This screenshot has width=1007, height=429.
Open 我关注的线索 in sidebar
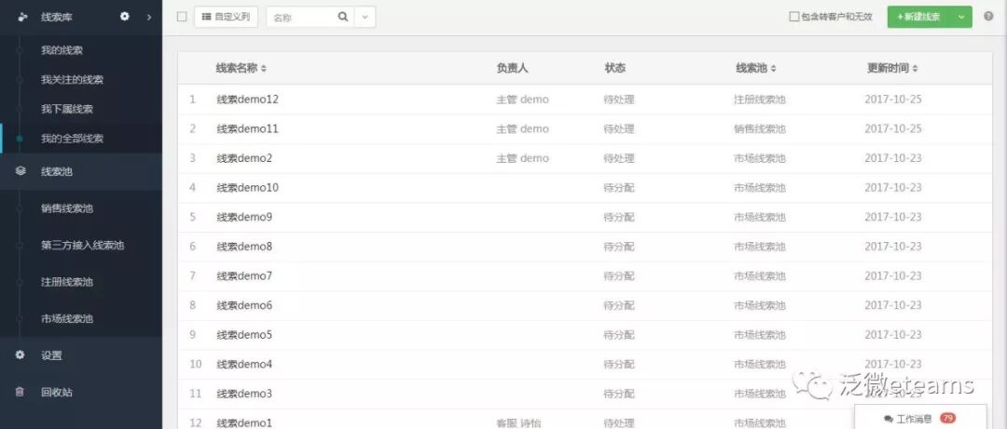(72, 79)
